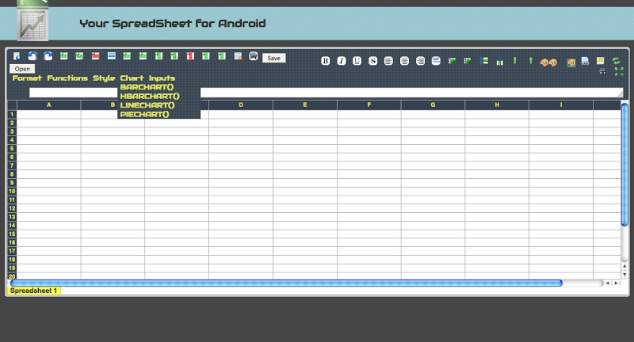This screenshot has width=634, height=342.
Task: Align cell text left
Action: pos(388,61)
